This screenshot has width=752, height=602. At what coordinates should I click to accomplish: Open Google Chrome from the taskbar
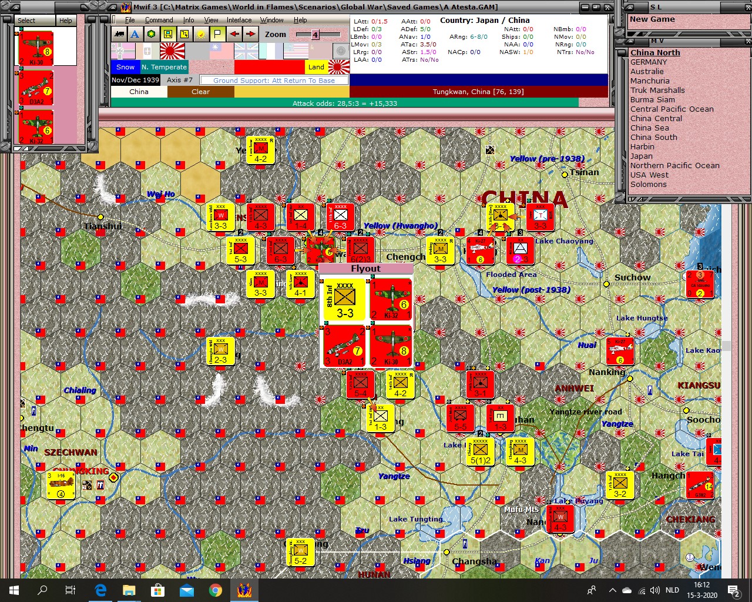tap(215, 590)
